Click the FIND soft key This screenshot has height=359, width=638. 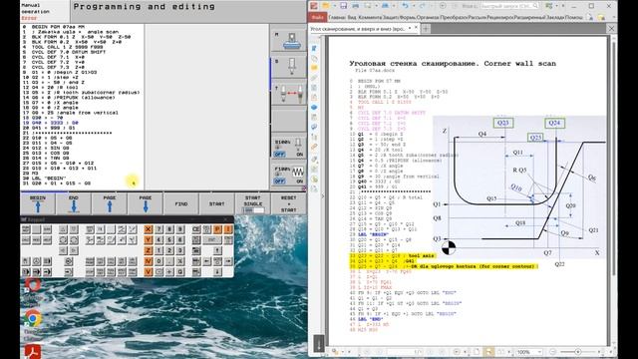(x=181, y=203)
